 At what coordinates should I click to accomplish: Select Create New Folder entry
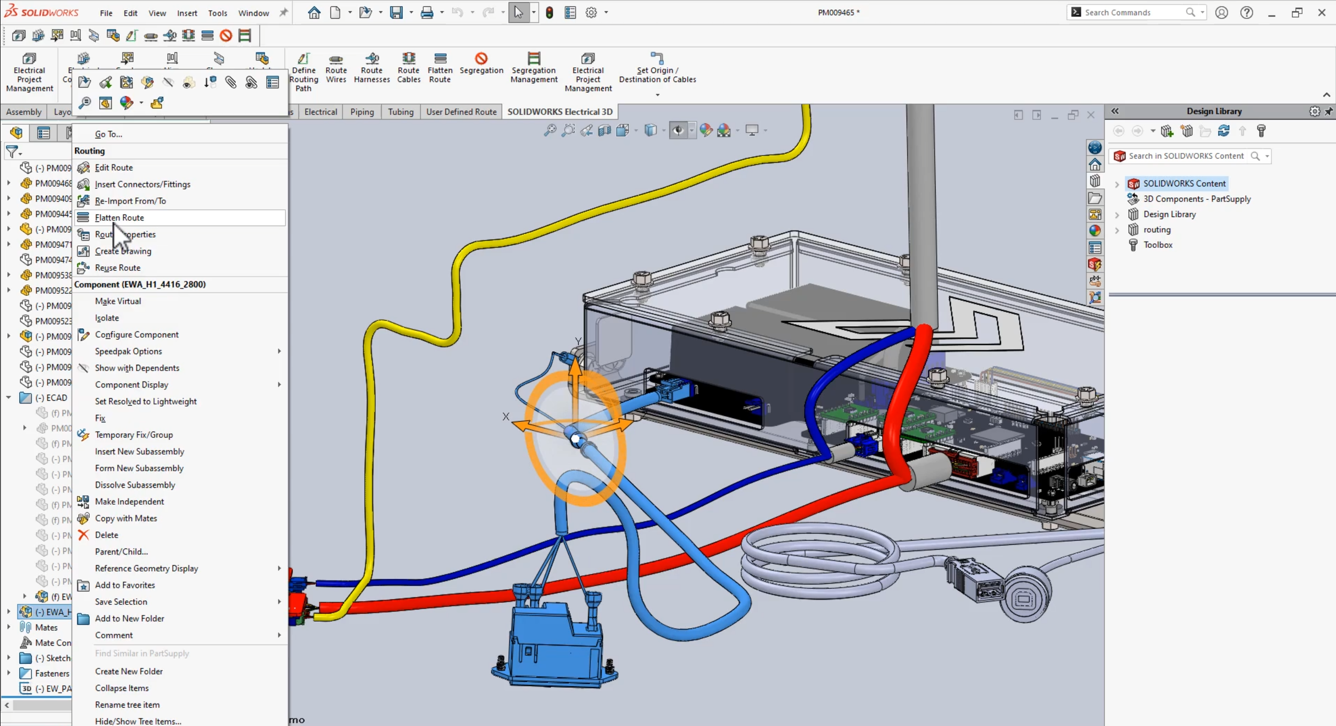(181, 671)
